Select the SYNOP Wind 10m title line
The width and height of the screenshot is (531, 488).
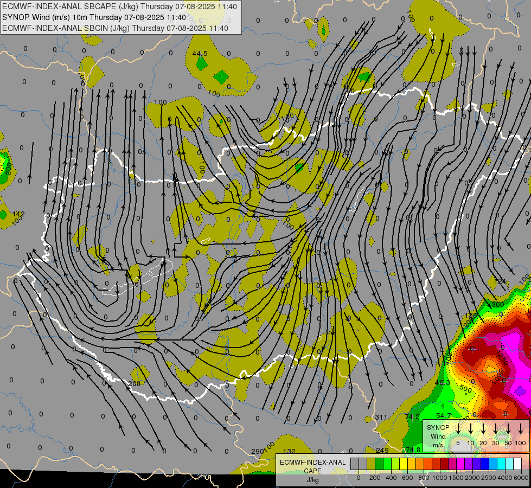pyautogui.click(x=94, y=17)
